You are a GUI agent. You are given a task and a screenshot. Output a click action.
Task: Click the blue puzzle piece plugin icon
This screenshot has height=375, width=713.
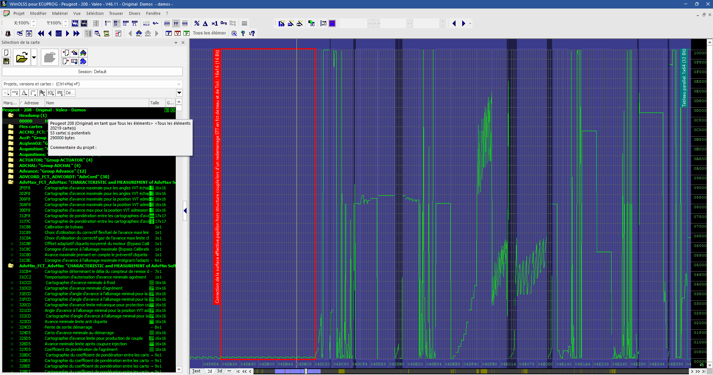point(83,61)
